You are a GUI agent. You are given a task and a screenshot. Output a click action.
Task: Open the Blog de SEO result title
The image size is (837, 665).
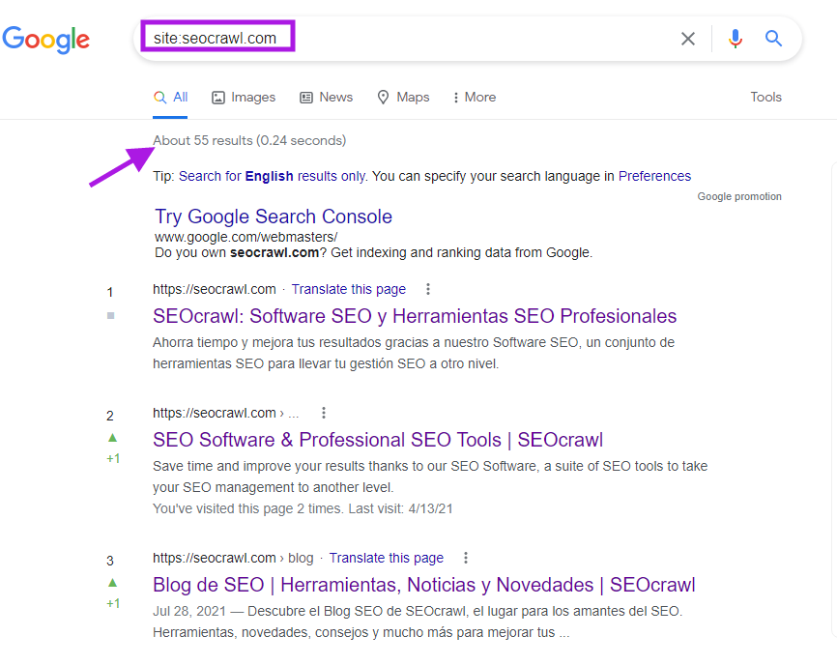[x=423, y=585]
